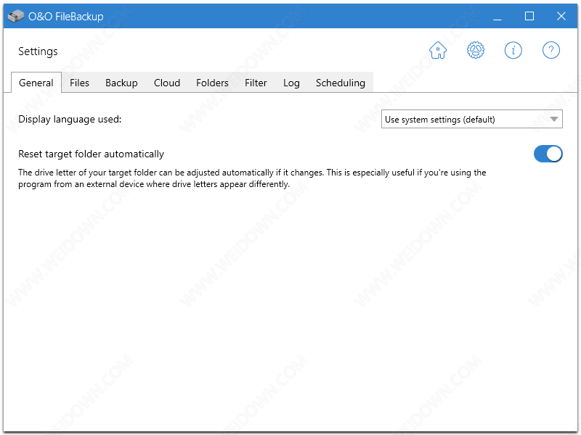Go to the Home screen icon
This screenshot has height=435, width=581.
pos(438,50)
